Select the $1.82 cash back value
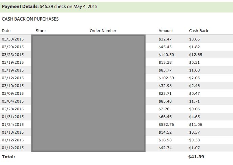 [194, 47]
